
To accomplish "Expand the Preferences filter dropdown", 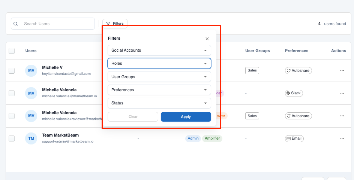I will [x=159, y=90].
